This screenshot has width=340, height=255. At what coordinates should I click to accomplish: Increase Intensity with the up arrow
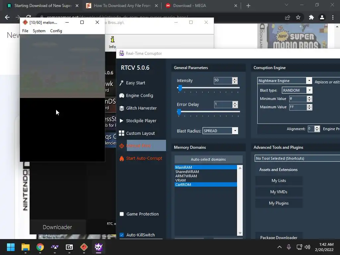[x=235, y=79]
